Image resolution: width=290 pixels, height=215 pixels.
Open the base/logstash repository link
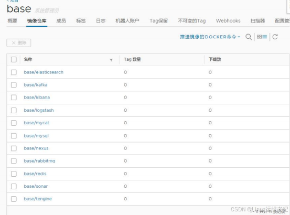[x=39, y=110]
